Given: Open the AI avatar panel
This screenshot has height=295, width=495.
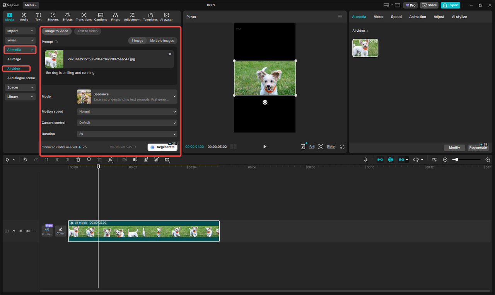Looking at the screenshot, I should click(x=166, y=17).
